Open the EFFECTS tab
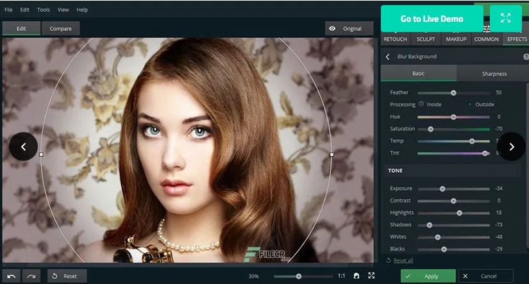The width and height of the screenshot is (529, 284). tap(517, 39)
